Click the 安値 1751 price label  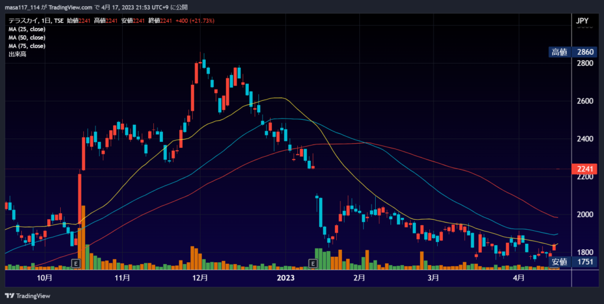pos(573,262)
